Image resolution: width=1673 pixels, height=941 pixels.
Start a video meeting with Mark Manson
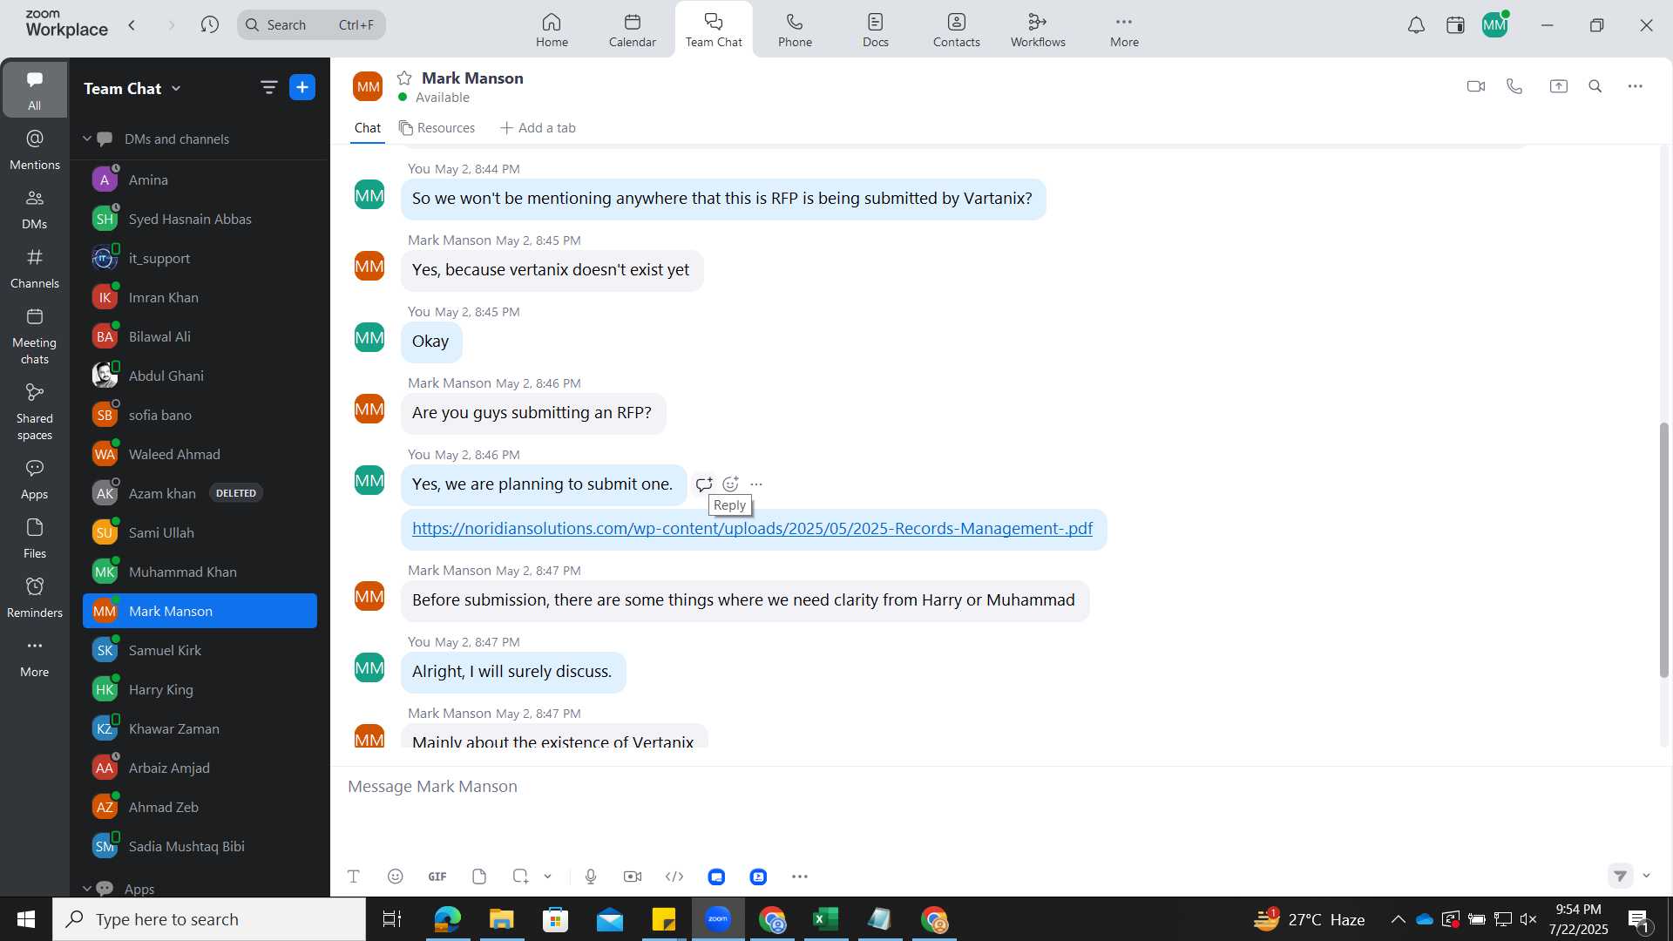1475,86
